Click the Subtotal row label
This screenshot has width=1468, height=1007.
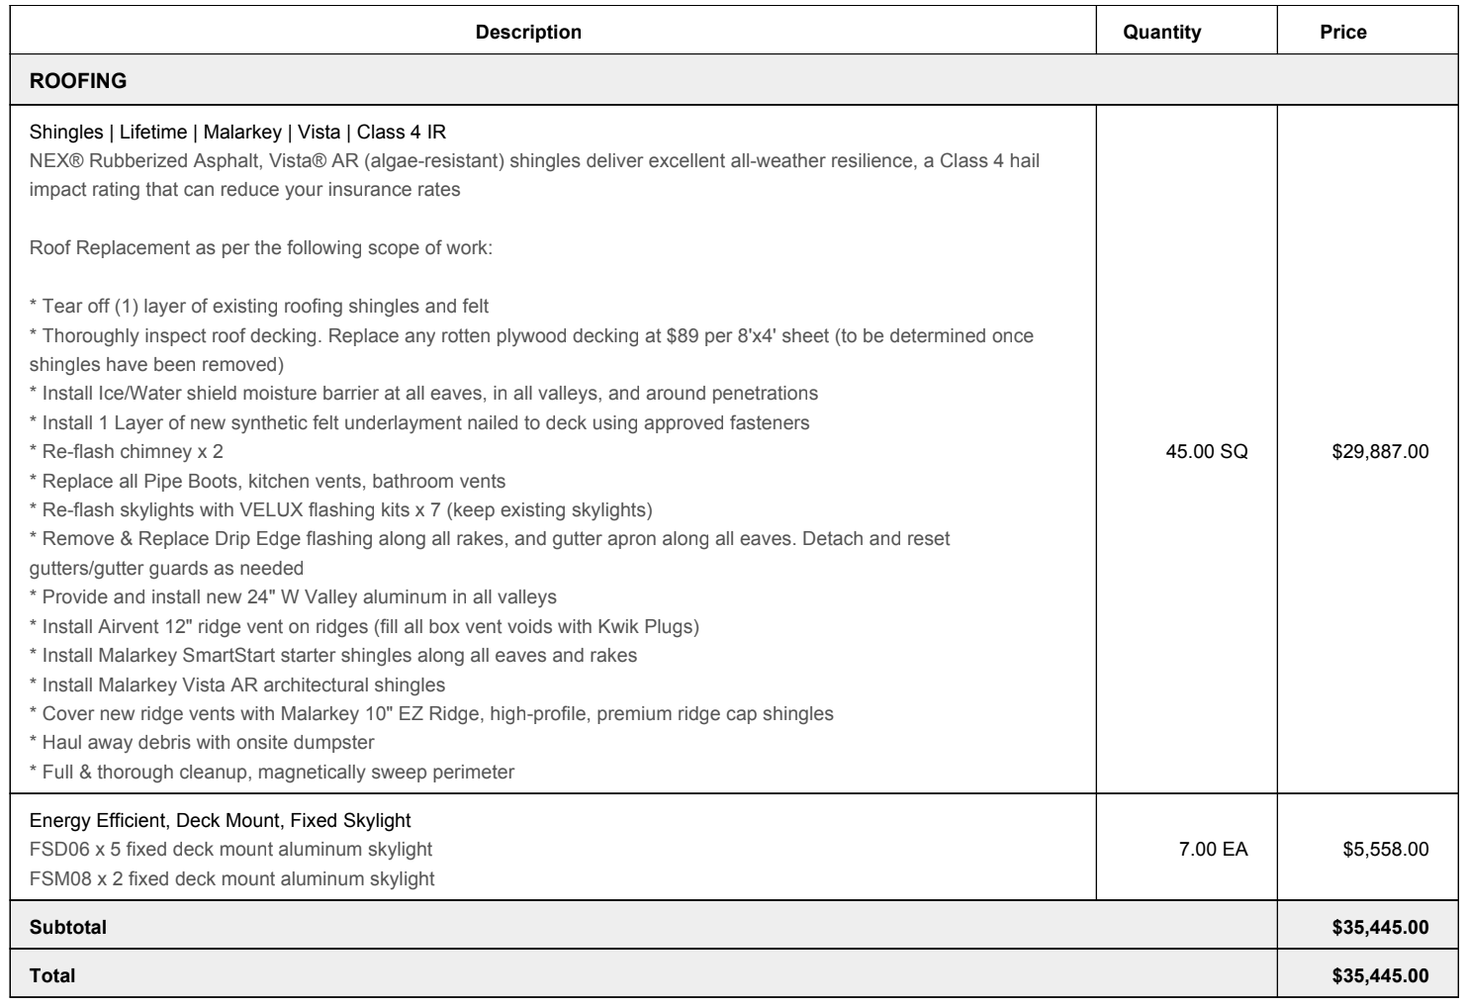[x=68, y=927]
